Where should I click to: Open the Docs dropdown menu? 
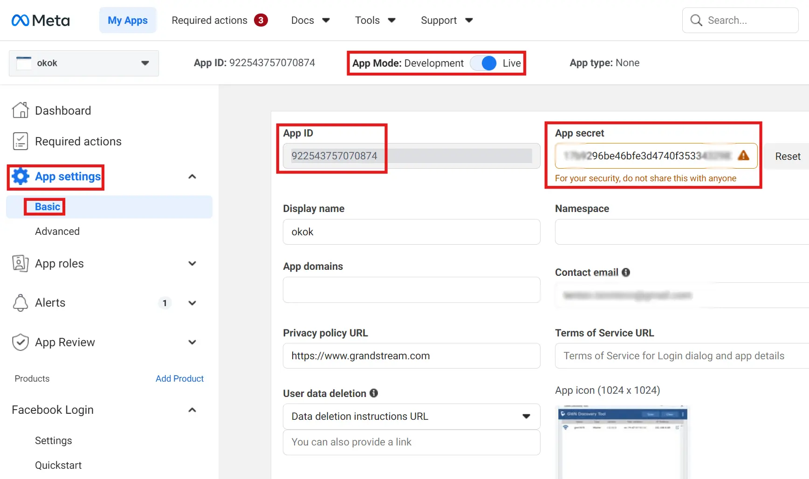tap(310, 20)
